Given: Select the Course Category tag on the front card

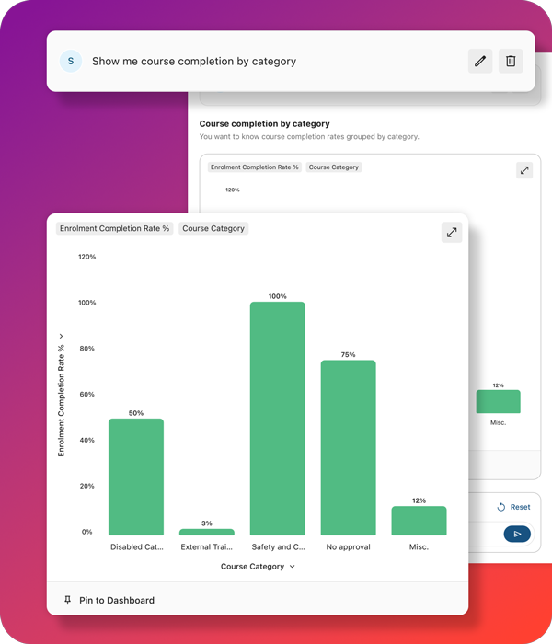Looking at the screenshot, I should pos(213,228).
